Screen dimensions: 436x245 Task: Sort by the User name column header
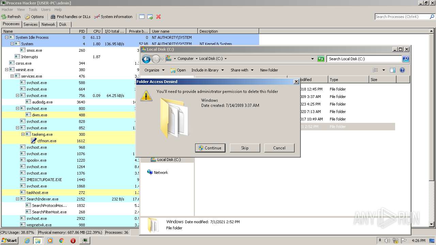click(174, 31)
